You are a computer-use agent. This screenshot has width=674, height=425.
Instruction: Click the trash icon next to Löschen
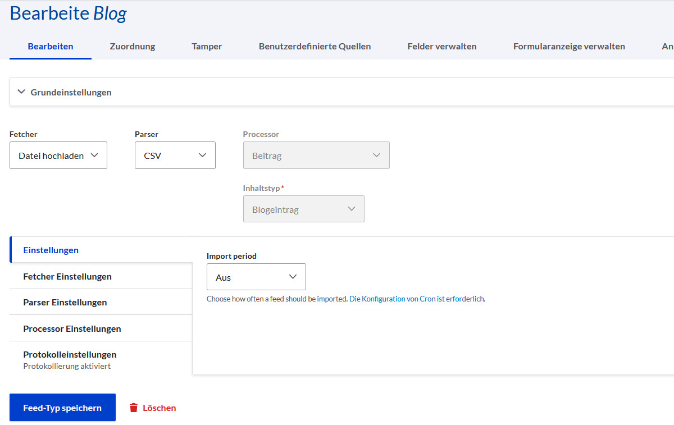(x=134, y=408)
